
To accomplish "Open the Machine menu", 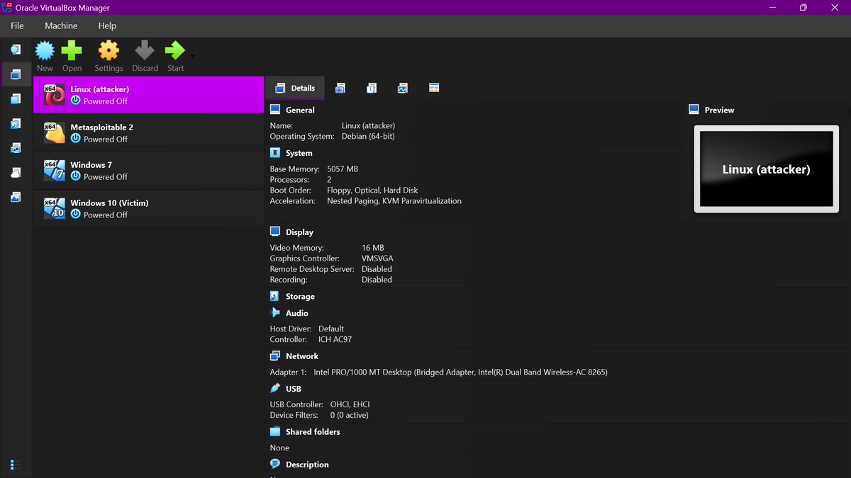I will coord(61,25).
